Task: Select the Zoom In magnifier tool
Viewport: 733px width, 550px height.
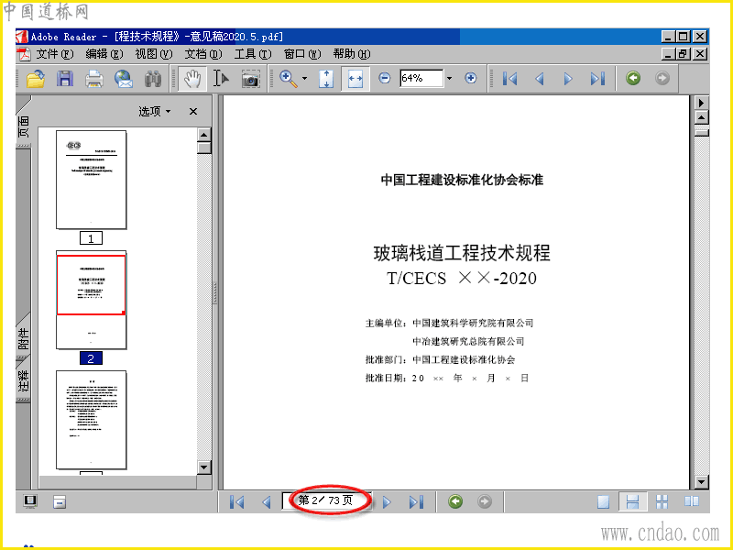Action: [x=289, y=79]
